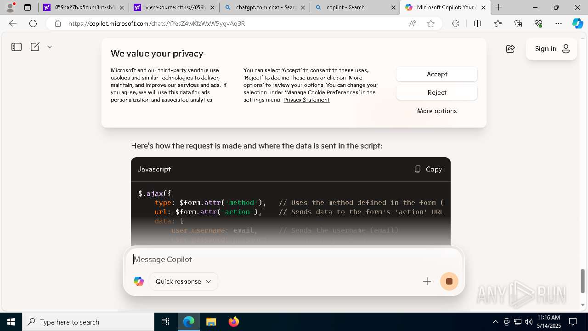Screen dimensions: 588x331
Task: Open the browser profile icon
Action: click(x=10, y=7)
